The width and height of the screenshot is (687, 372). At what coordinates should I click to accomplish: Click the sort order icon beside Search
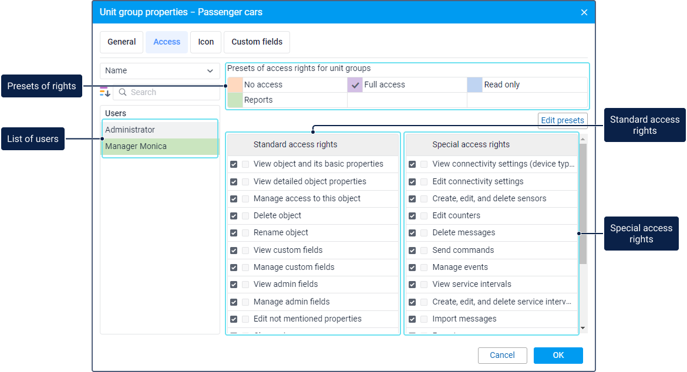point(105,92)
